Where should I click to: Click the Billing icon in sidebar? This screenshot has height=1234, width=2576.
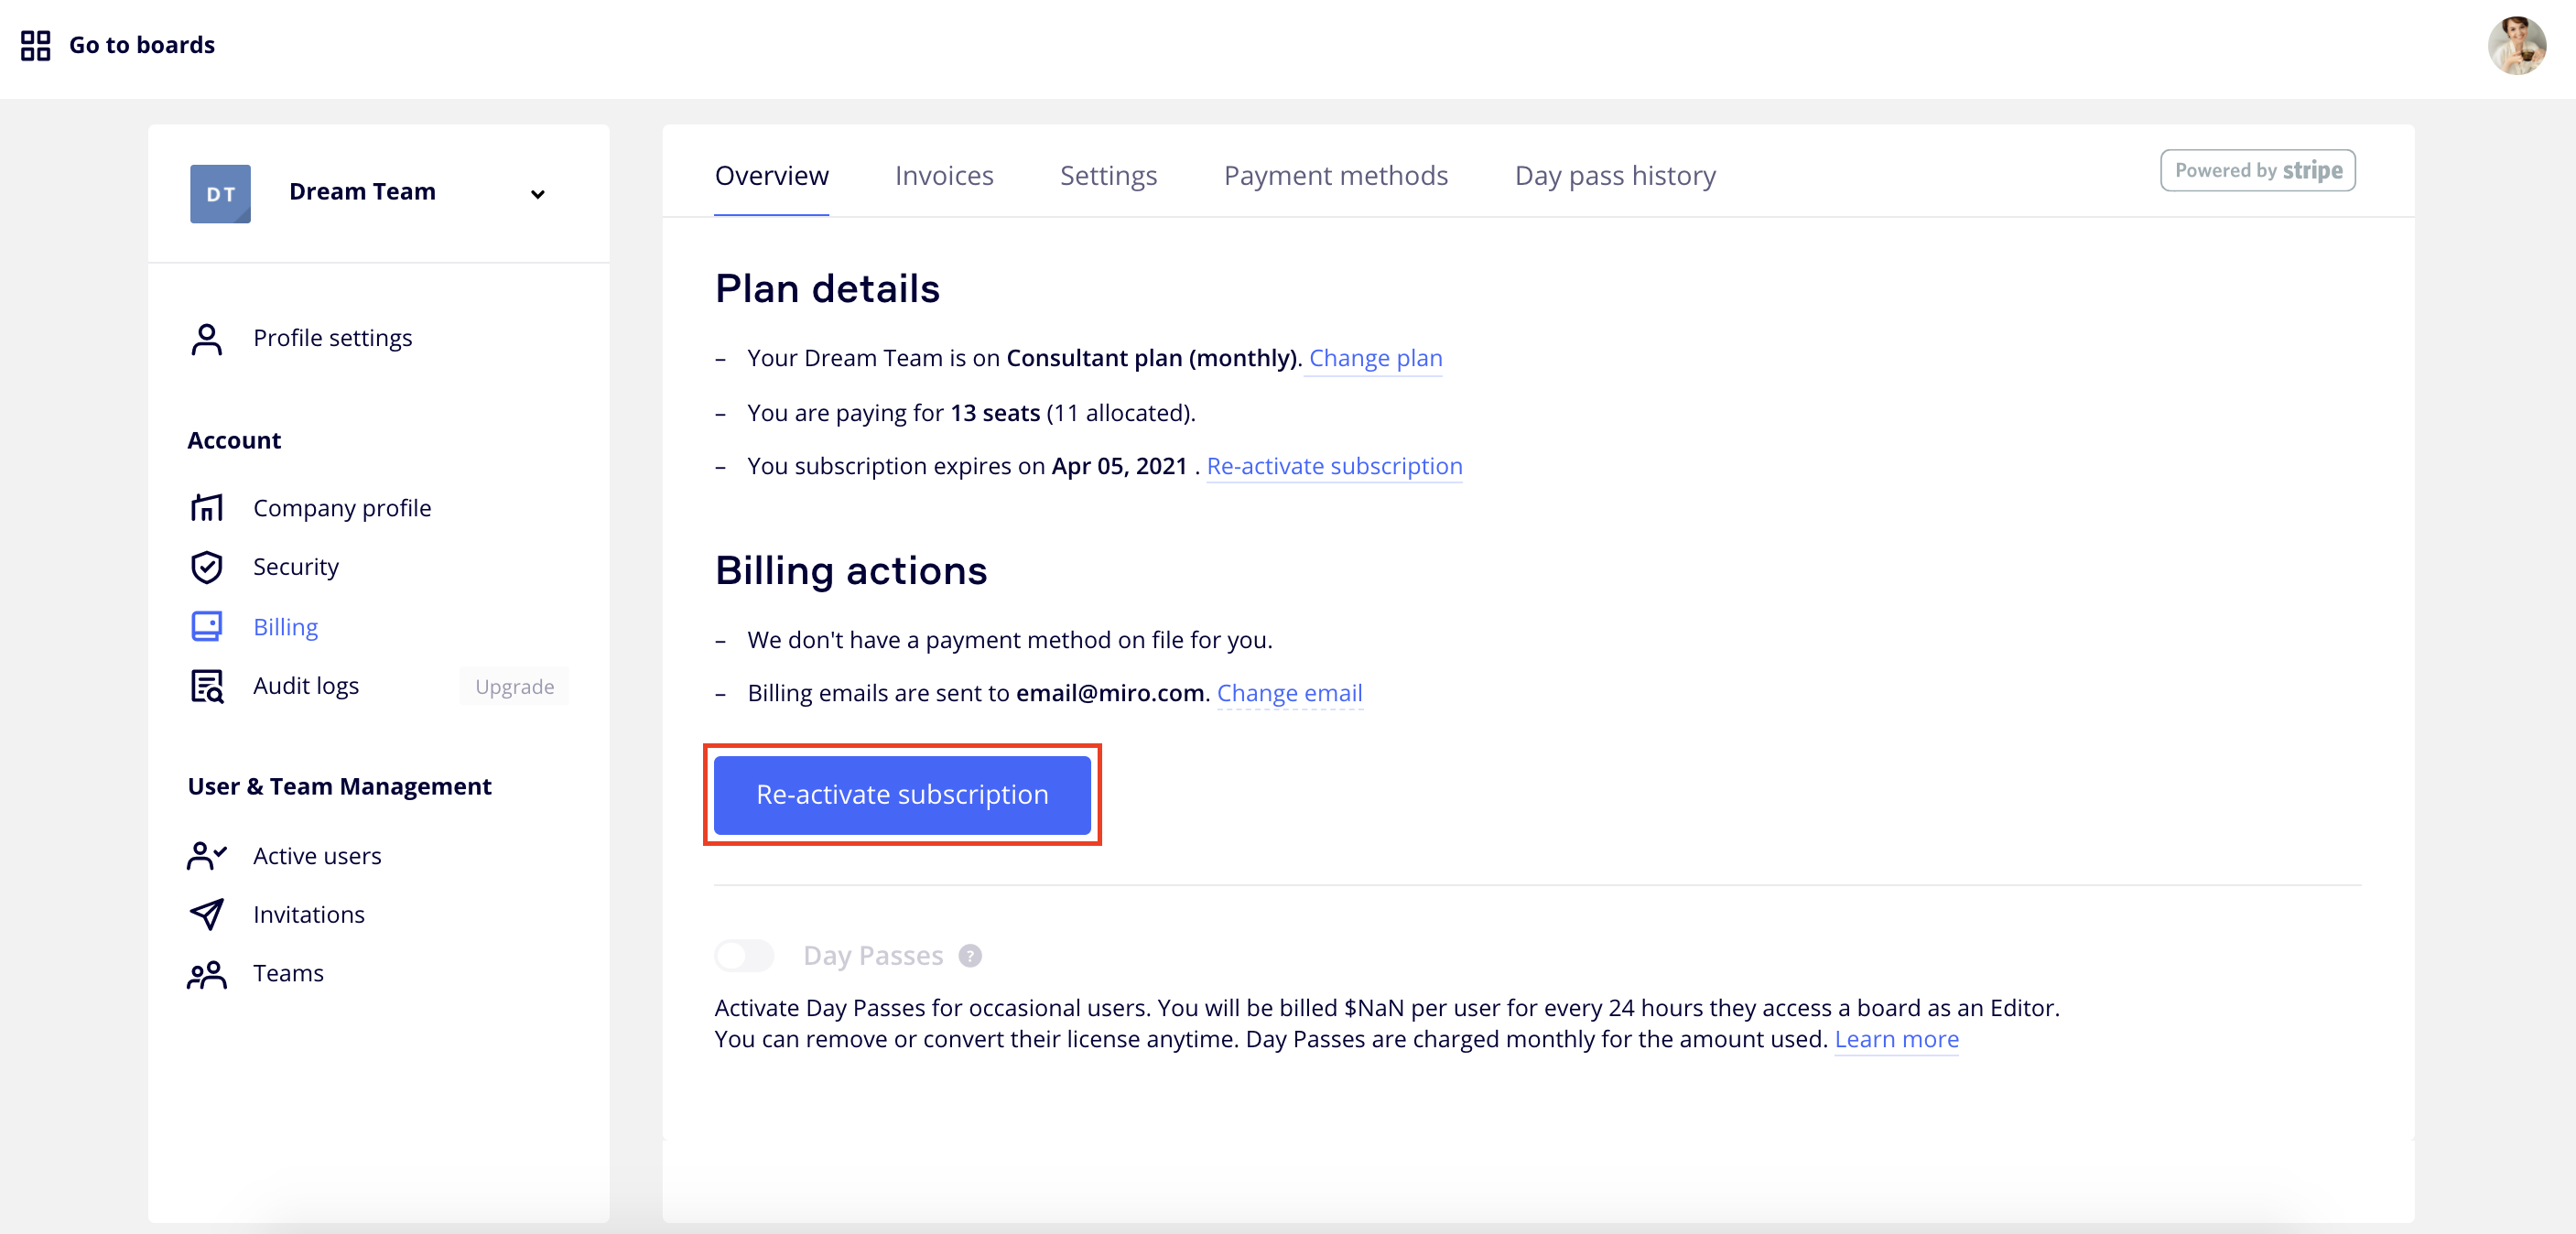coord(206,627)
